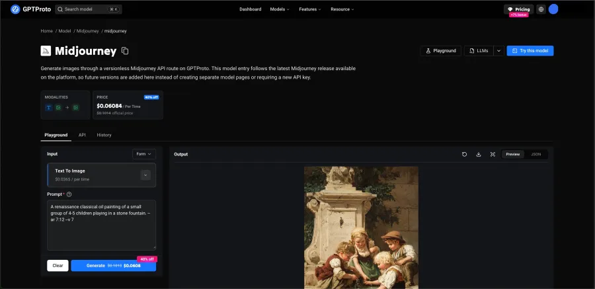
Task: Clear the prompt with Clear button
Action: 58,265
